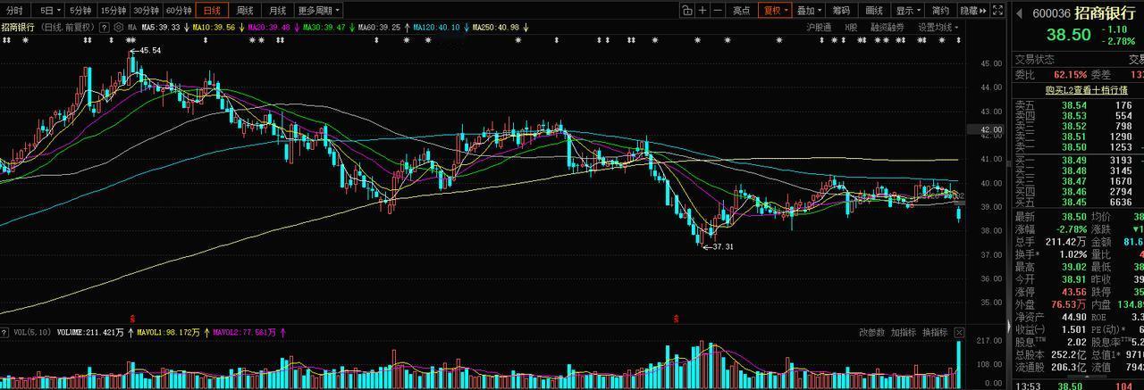Open the 5日 period dropdown

coord(46,11)
